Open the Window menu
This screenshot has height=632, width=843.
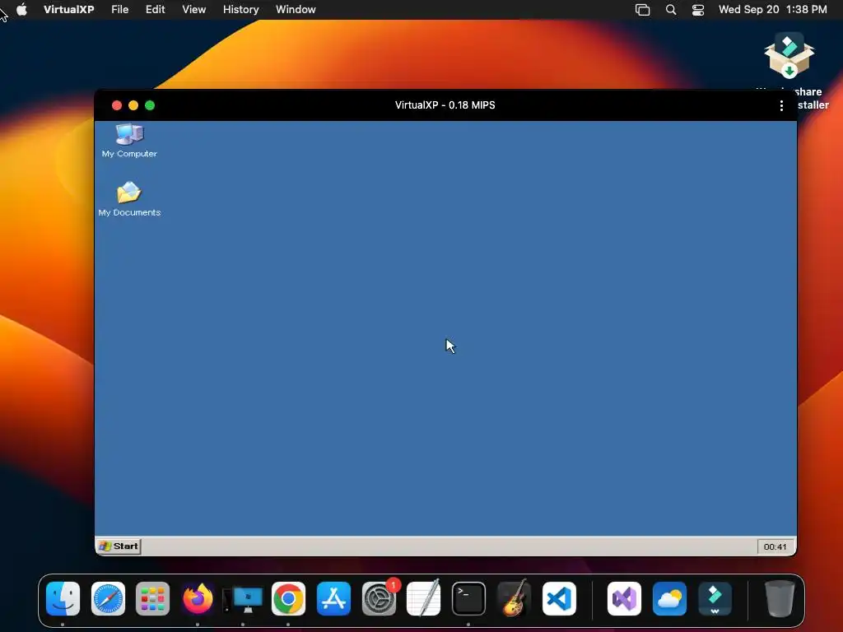pos(296,10)
